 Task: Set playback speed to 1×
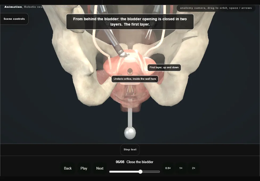pos(181,168)
